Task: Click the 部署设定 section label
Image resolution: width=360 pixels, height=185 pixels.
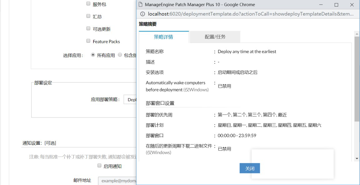Action: point(43,83)
